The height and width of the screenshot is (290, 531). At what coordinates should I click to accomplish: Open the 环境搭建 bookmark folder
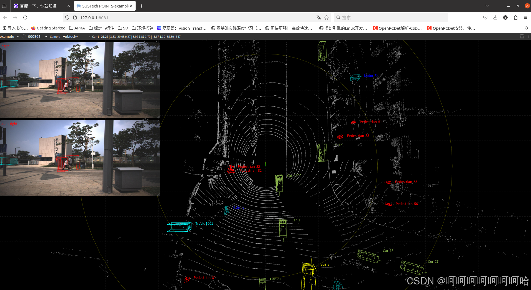point(142,28)
